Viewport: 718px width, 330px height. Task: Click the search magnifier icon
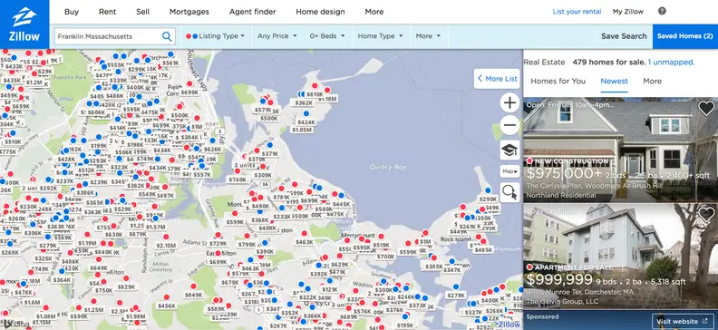point(167,36)
